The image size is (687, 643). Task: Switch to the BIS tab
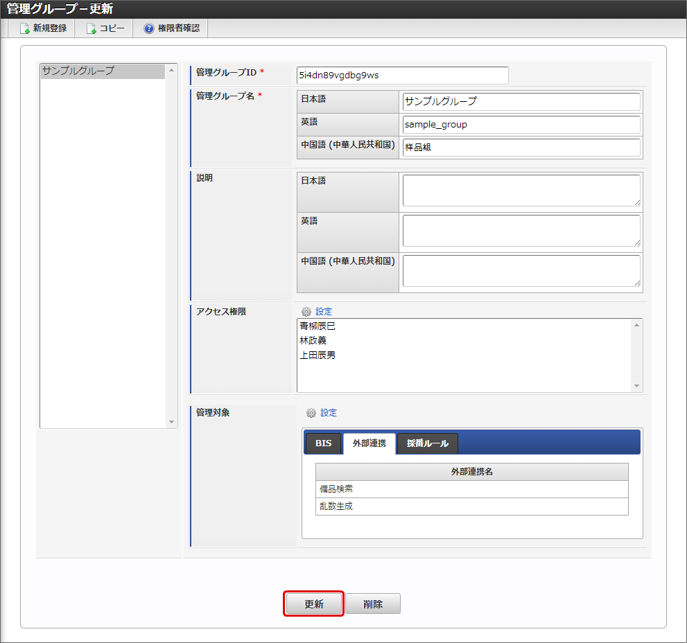coord(324,443)
